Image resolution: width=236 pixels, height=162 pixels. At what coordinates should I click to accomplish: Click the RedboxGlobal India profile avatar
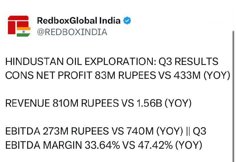click(19, 26)
